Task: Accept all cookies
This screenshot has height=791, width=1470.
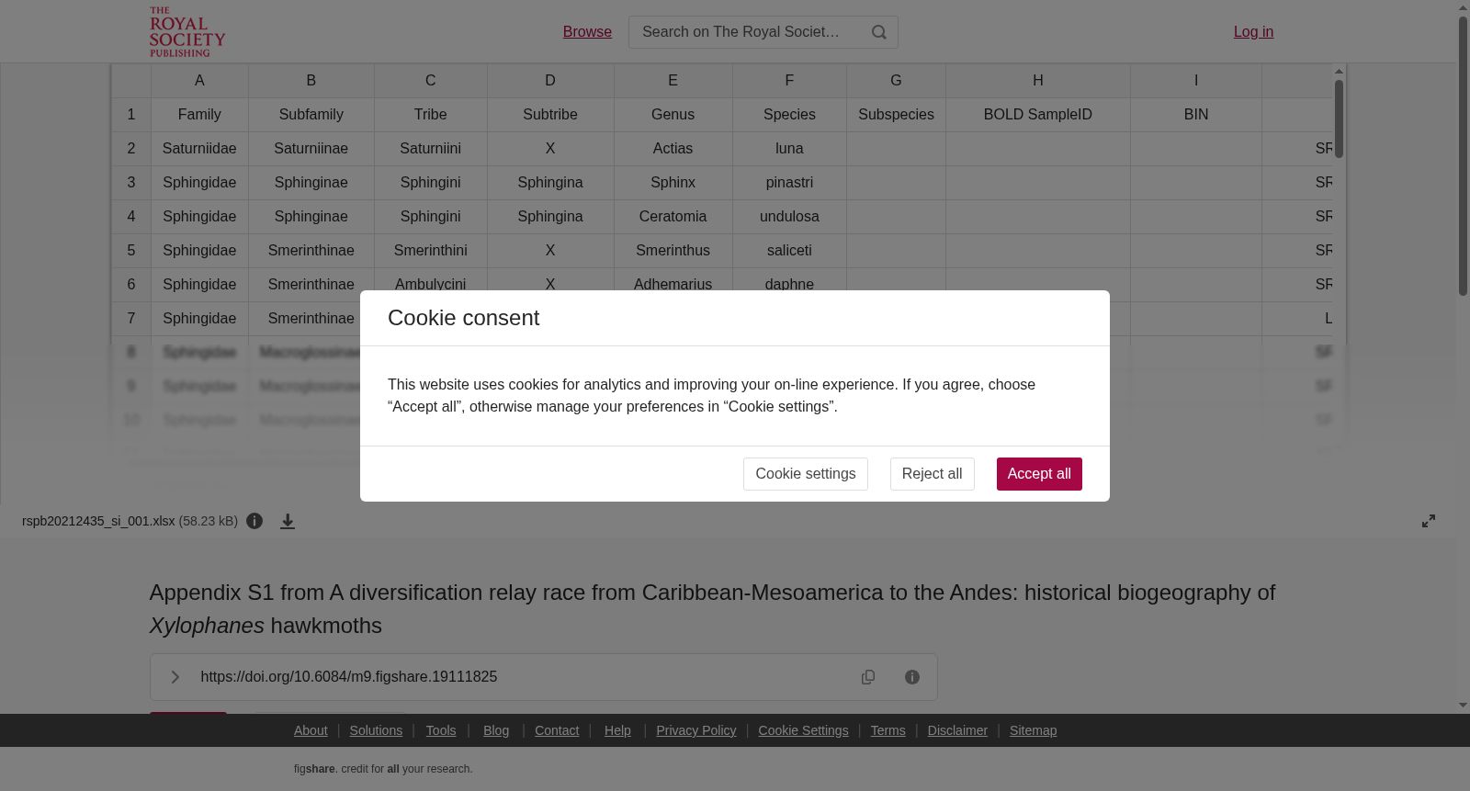Action: click(1039, 474)
